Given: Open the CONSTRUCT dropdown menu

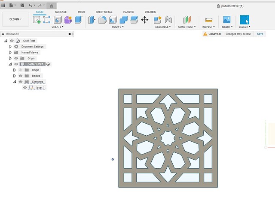Looking at the screenshot, I should (187, 27).
